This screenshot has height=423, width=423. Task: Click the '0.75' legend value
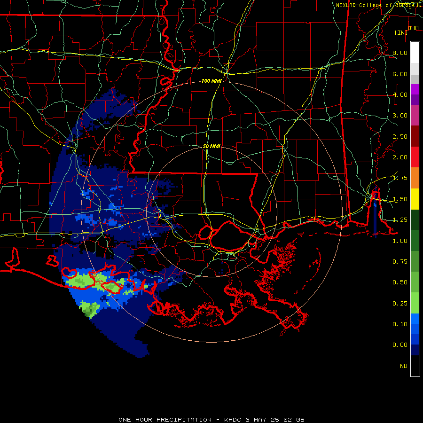point(400,262)
